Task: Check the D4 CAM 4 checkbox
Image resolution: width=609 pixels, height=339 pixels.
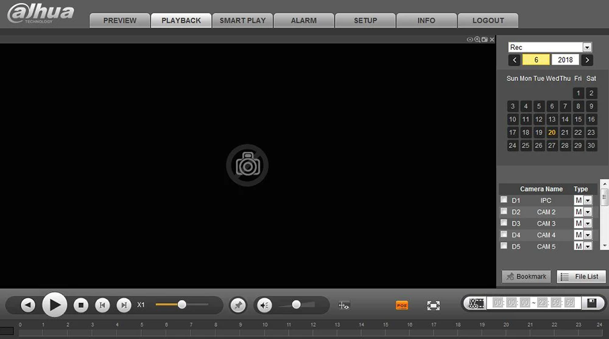Action: click(x=504, y=234)
